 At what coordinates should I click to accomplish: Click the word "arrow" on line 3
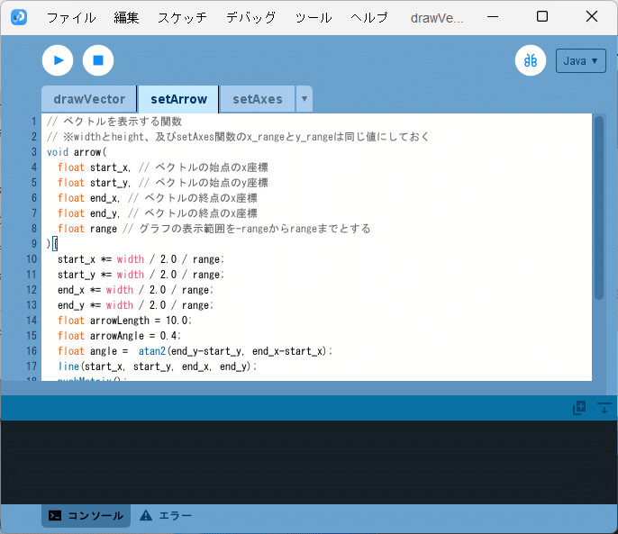point(87,152)
